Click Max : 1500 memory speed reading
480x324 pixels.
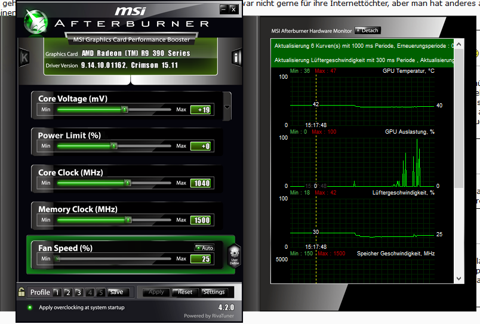coord(331,254)
